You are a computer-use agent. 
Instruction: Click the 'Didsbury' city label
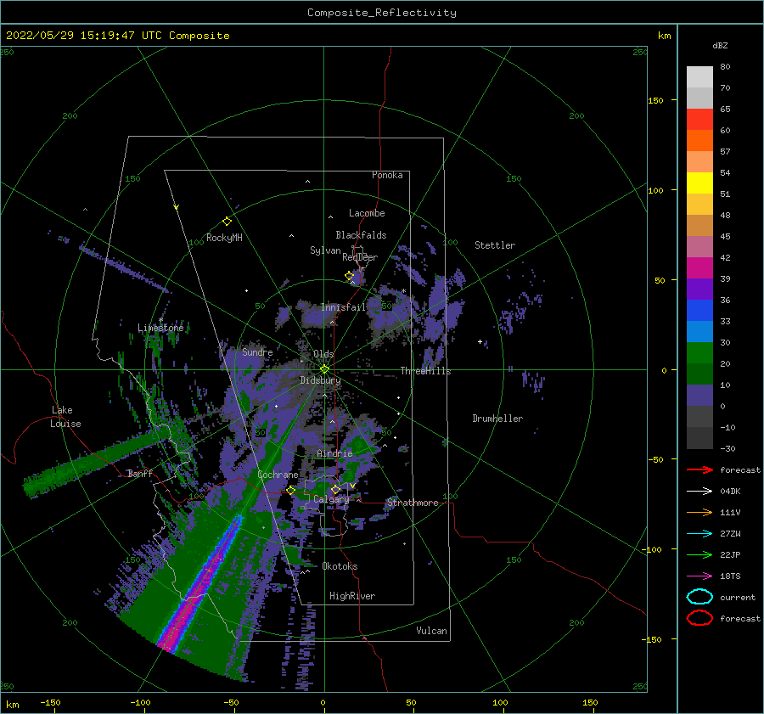(x=321, y=380)
